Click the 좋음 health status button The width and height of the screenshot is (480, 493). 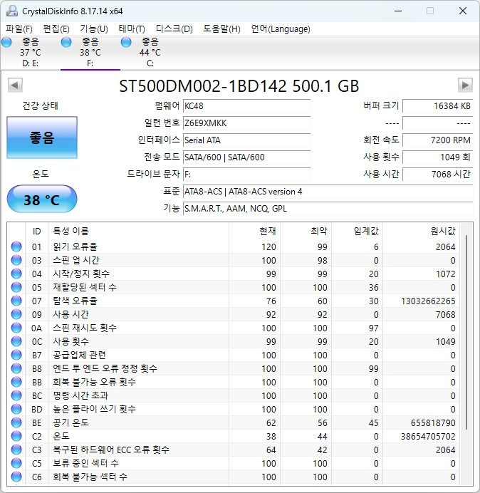click(42, 137)
